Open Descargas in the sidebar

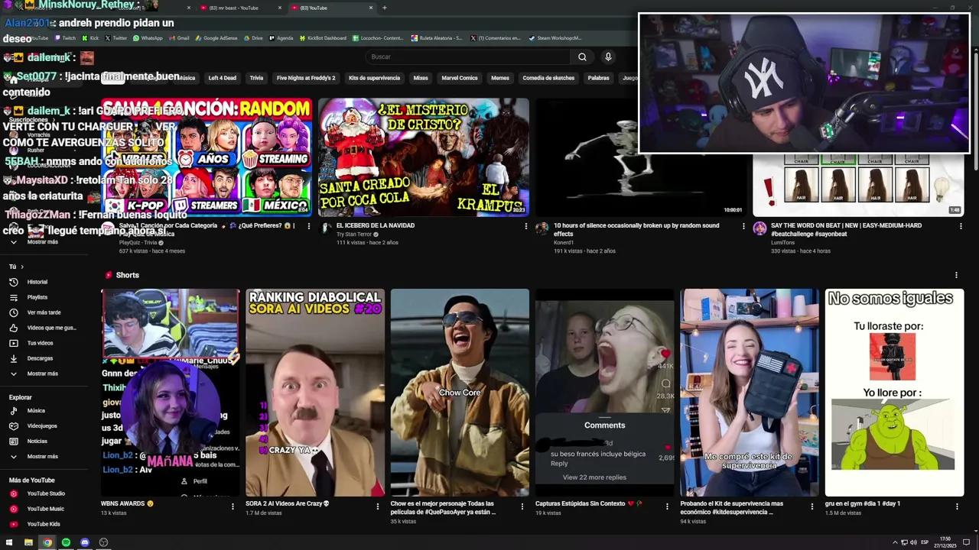[x=40, y=358]
